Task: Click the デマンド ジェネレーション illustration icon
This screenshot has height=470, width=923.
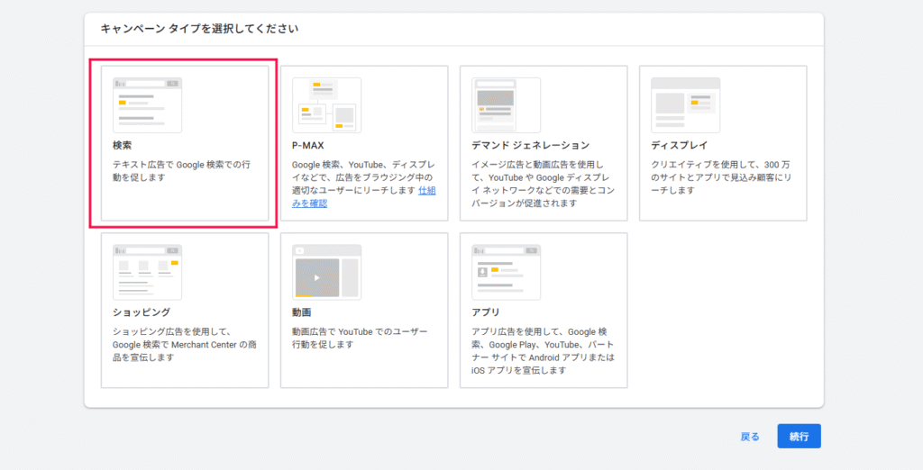Action: (x=507, y=105)
